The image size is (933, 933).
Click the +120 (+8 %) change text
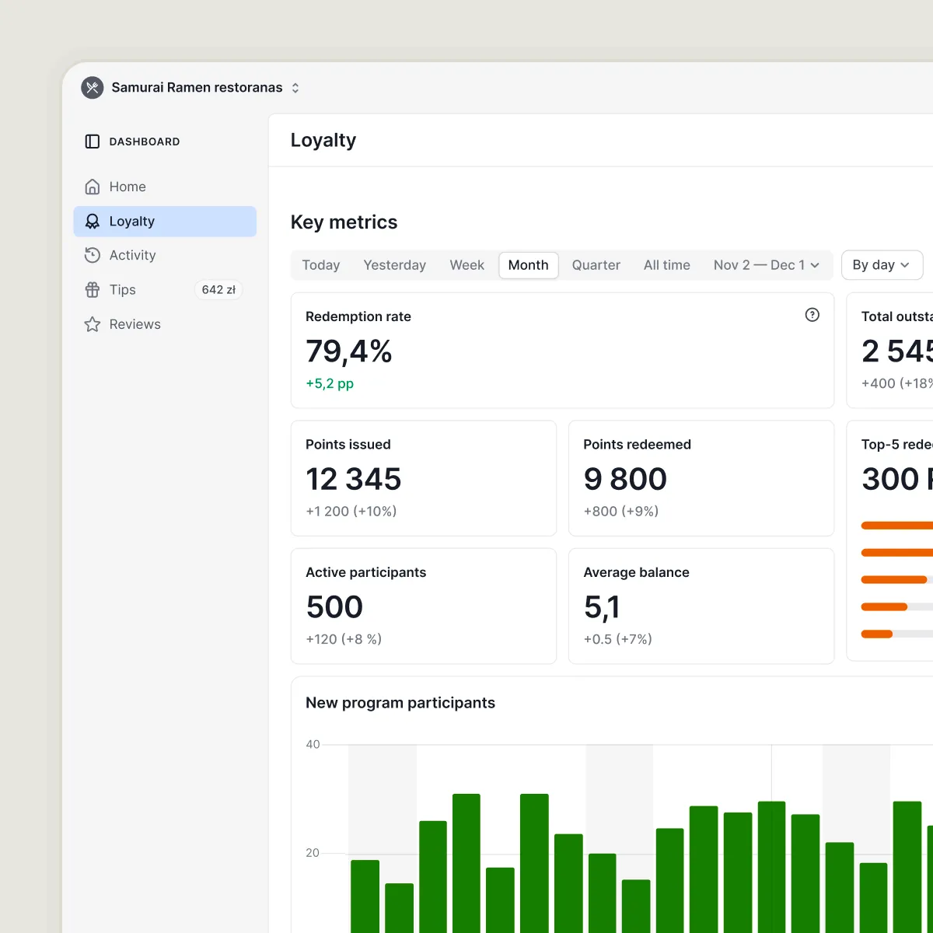[344, 639]
